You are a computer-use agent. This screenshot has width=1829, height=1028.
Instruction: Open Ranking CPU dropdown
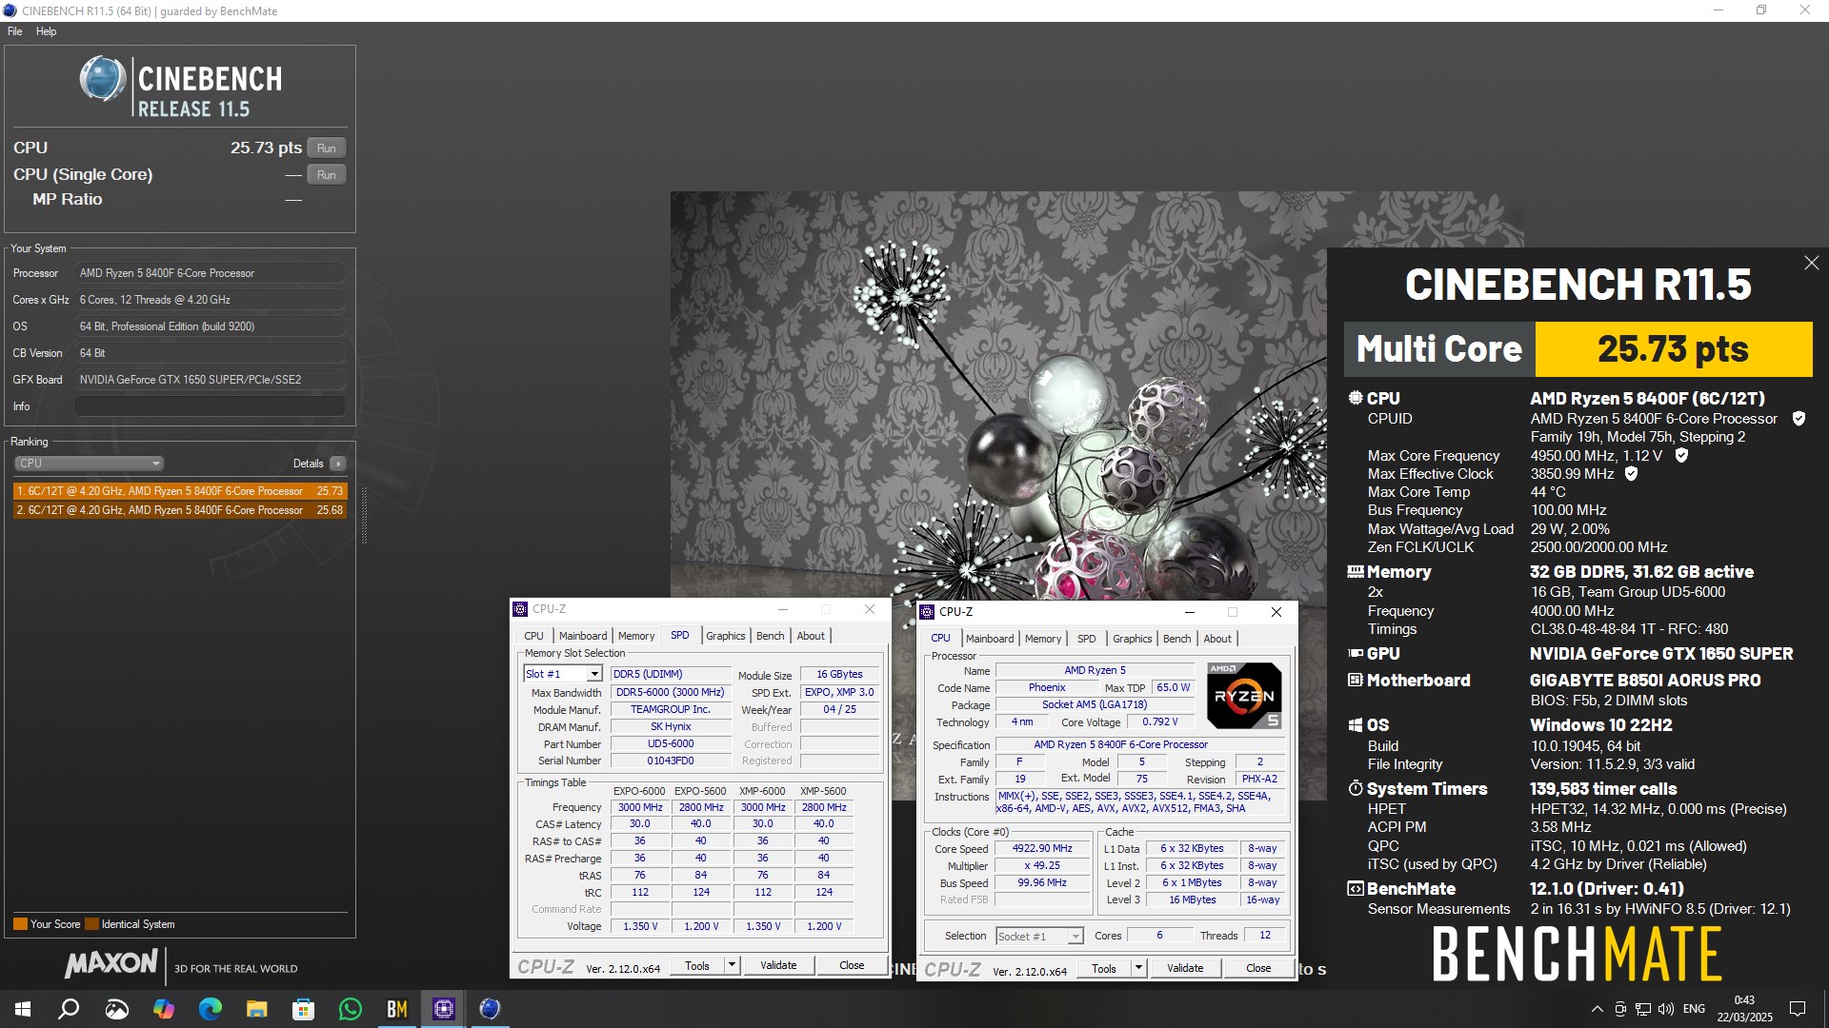click(89, 464)
